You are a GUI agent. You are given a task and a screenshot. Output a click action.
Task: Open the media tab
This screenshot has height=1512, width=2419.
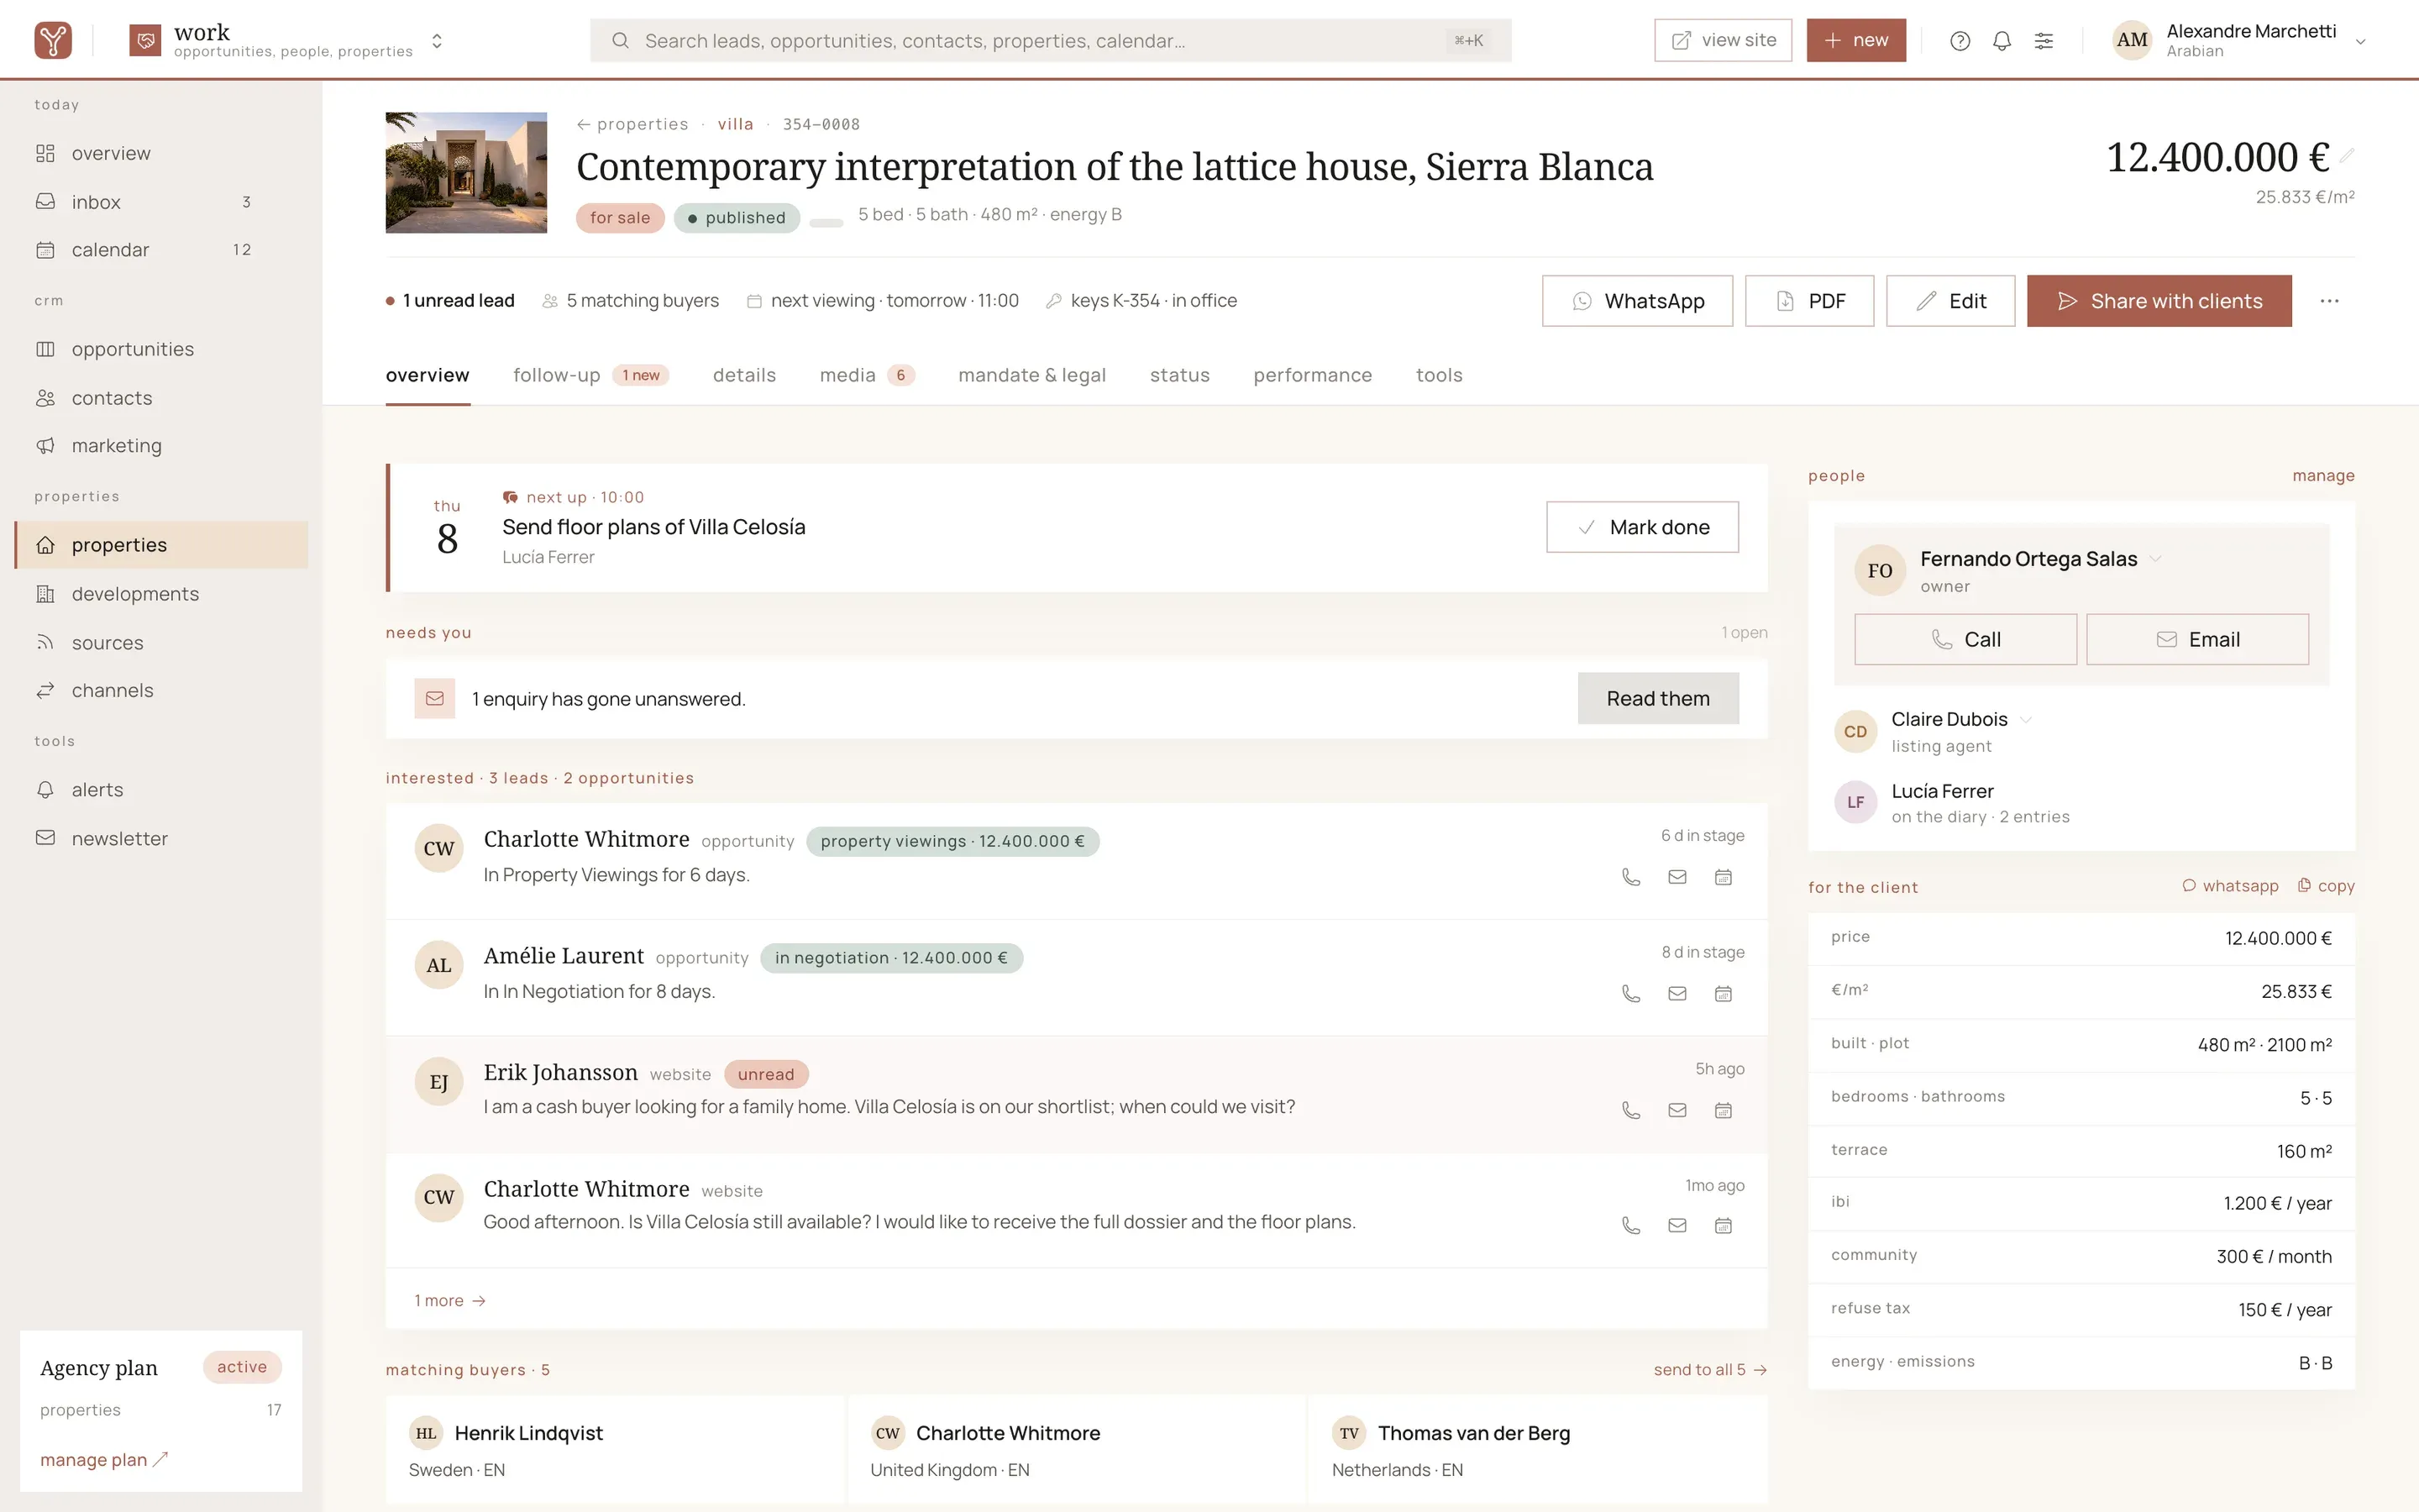[x=866, y=375]
